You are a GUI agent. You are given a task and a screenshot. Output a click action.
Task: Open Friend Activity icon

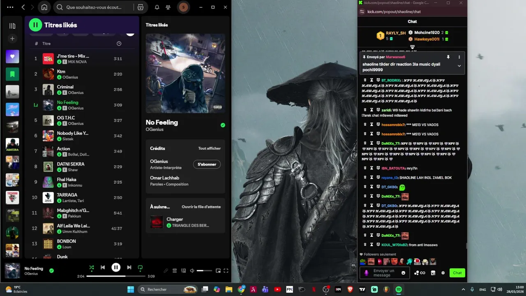(168, 7)
